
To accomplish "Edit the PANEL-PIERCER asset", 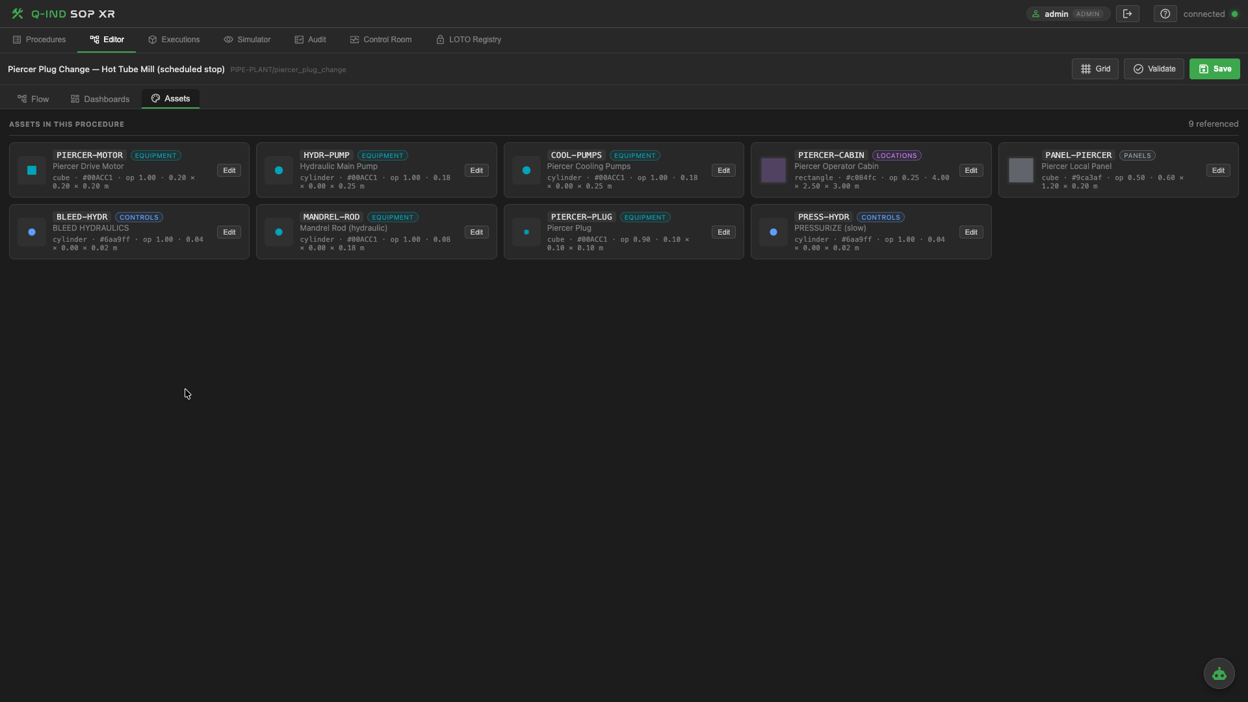I will [x=1218, y=170].
